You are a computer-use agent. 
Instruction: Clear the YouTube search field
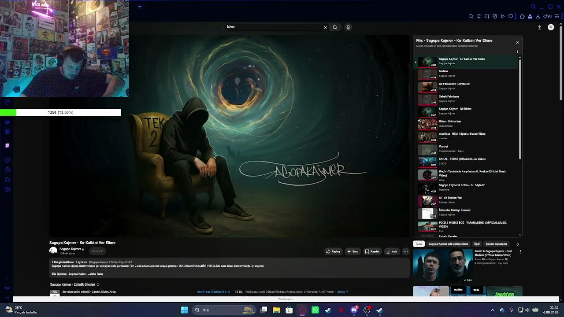click(326, 27)
